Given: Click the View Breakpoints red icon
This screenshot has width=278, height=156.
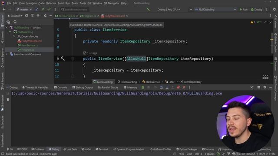Looking at the screenshot, I should [179, 87].
